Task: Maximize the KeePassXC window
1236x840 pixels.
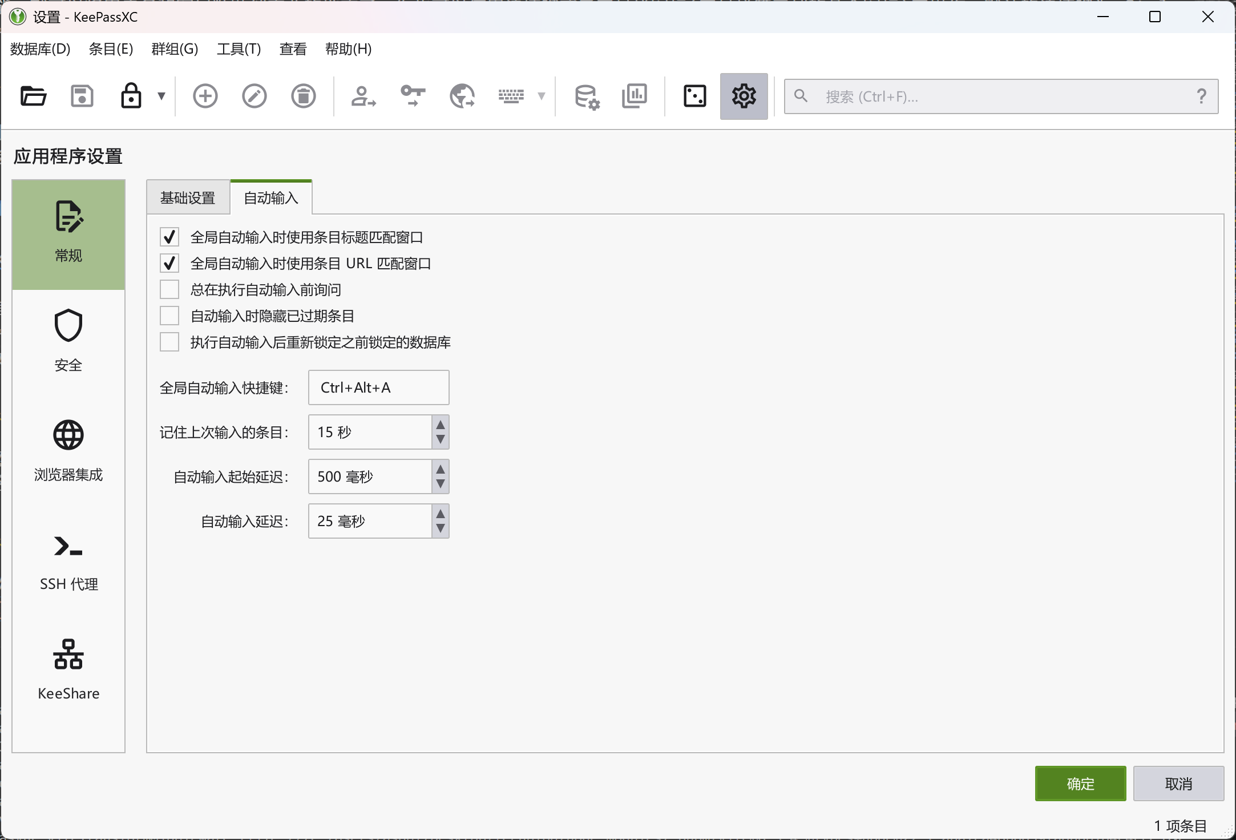Action: tap(1155, 17)
